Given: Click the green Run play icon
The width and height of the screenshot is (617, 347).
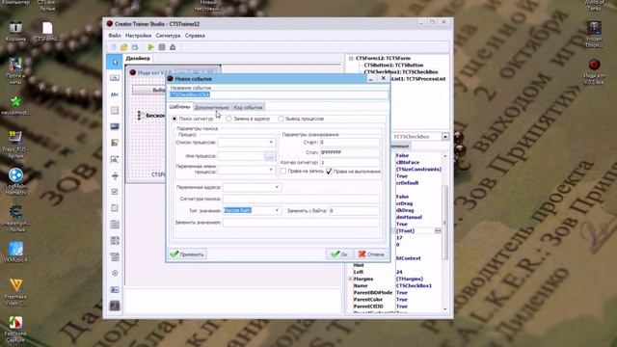Looking at the screenshot, I should [x=150, y=47].
